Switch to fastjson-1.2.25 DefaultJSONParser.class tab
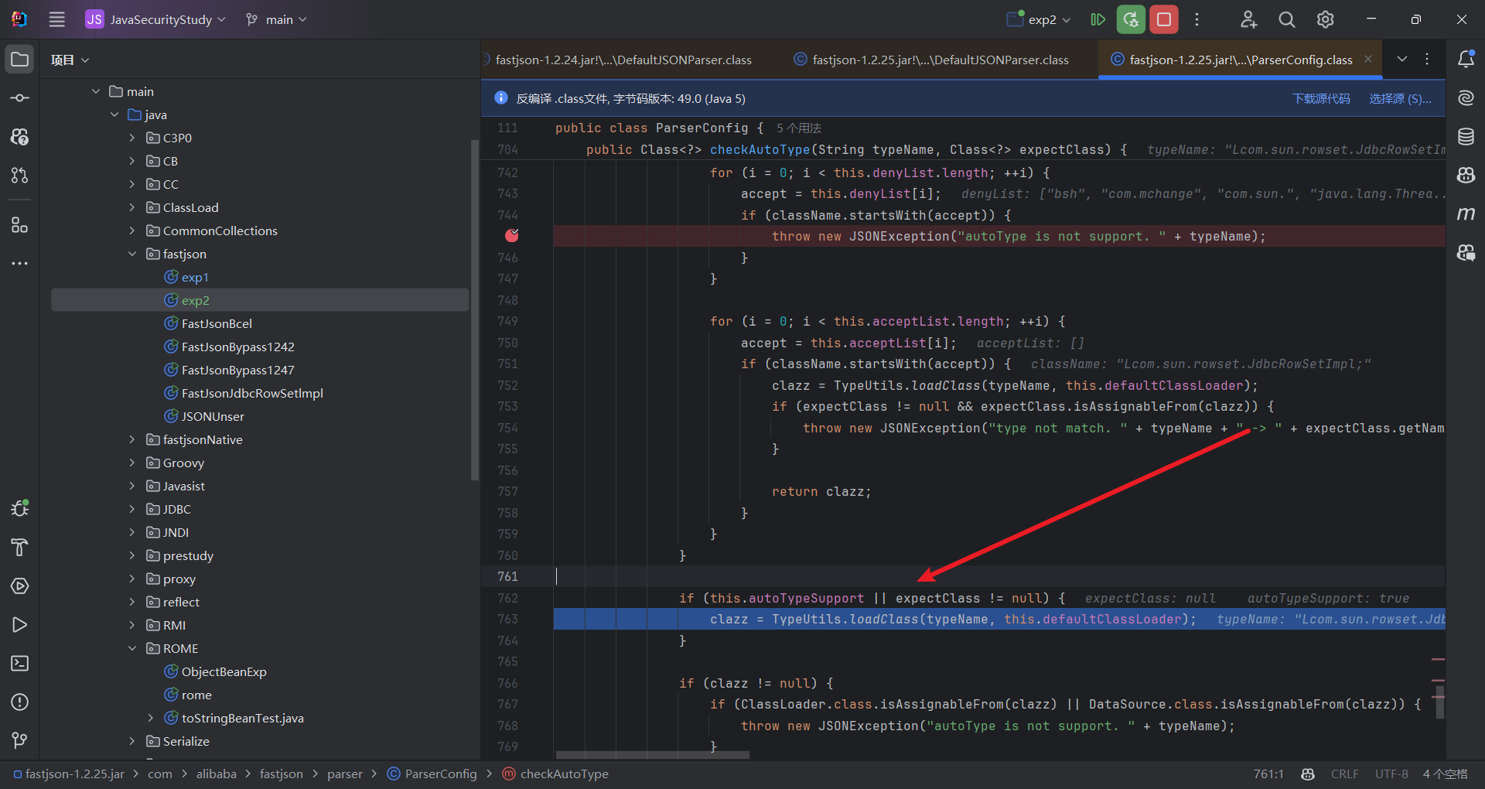 point(932,60)
